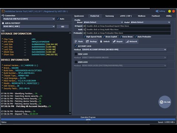This screenshot has height=133, width=177.
Task: Click the Auth file gear icon
Action: pos(85,30)
